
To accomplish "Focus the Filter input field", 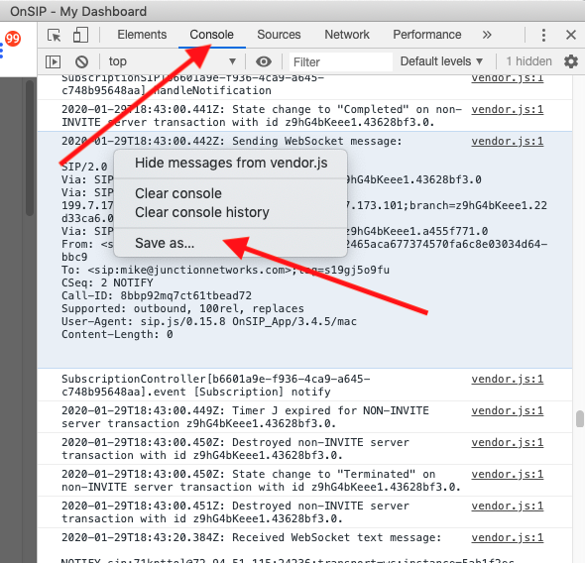I will point(341,61).
